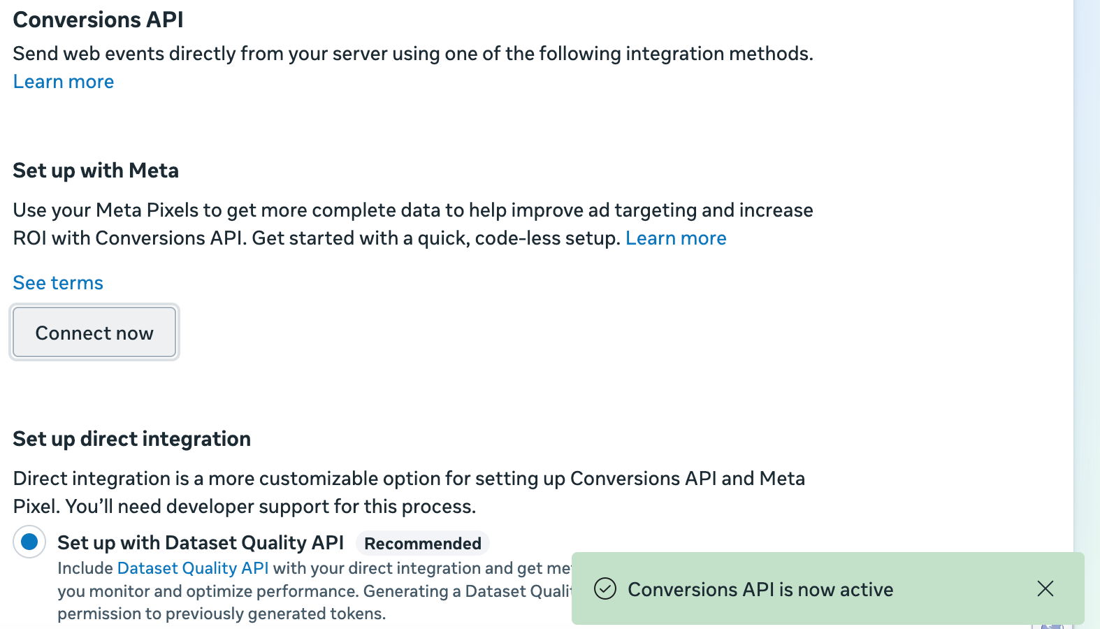Click the 'Set up with Meta' section heading

[96, 170]
